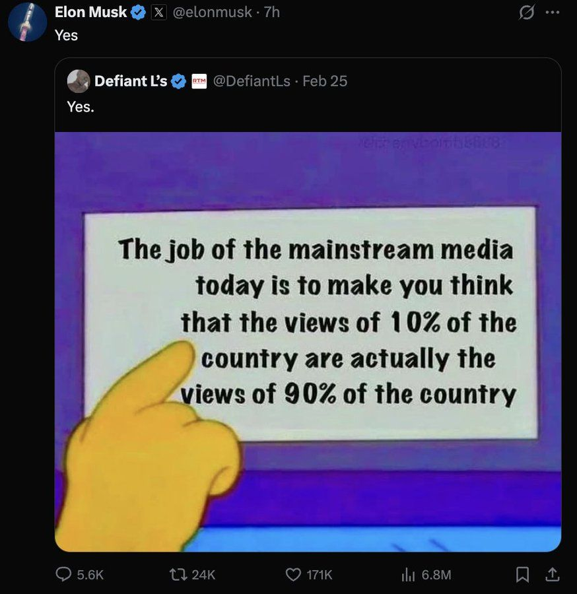The image size is (577, 594).
Task: Click Defiant L's small avatar
Action: [x=79, y=81]
